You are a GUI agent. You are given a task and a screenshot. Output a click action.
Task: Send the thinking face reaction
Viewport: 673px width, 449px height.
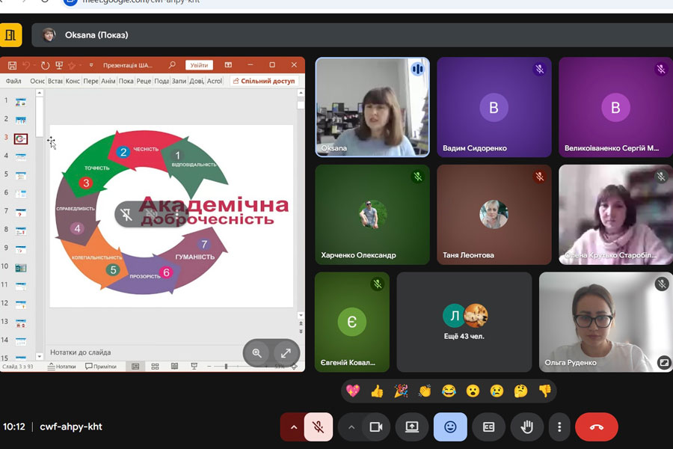(520, 391)
